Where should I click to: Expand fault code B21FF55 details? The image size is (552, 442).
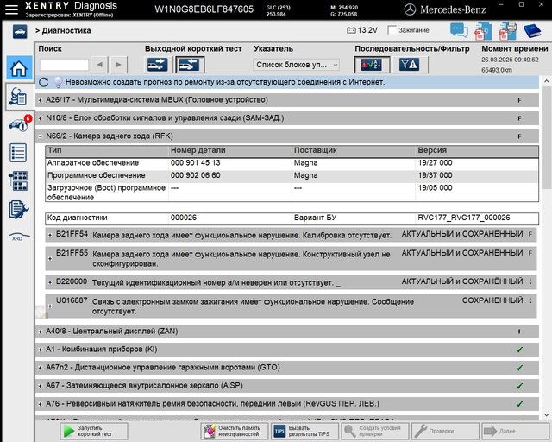click(50, 259)
